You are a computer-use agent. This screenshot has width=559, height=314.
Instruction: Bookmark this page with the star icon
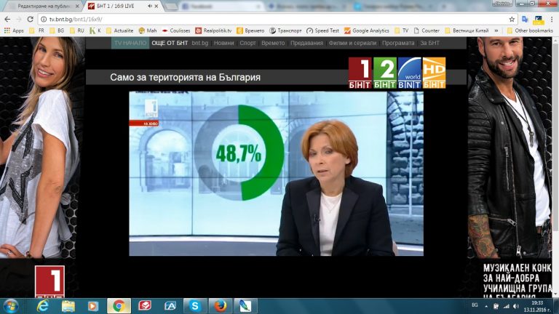point(512,19)
